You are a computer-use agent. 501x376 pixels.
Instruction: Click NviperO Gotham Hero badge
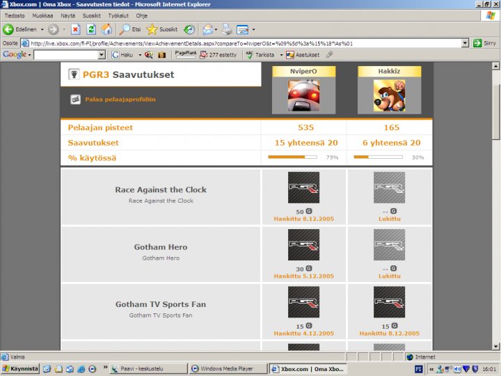click(303, 244)
